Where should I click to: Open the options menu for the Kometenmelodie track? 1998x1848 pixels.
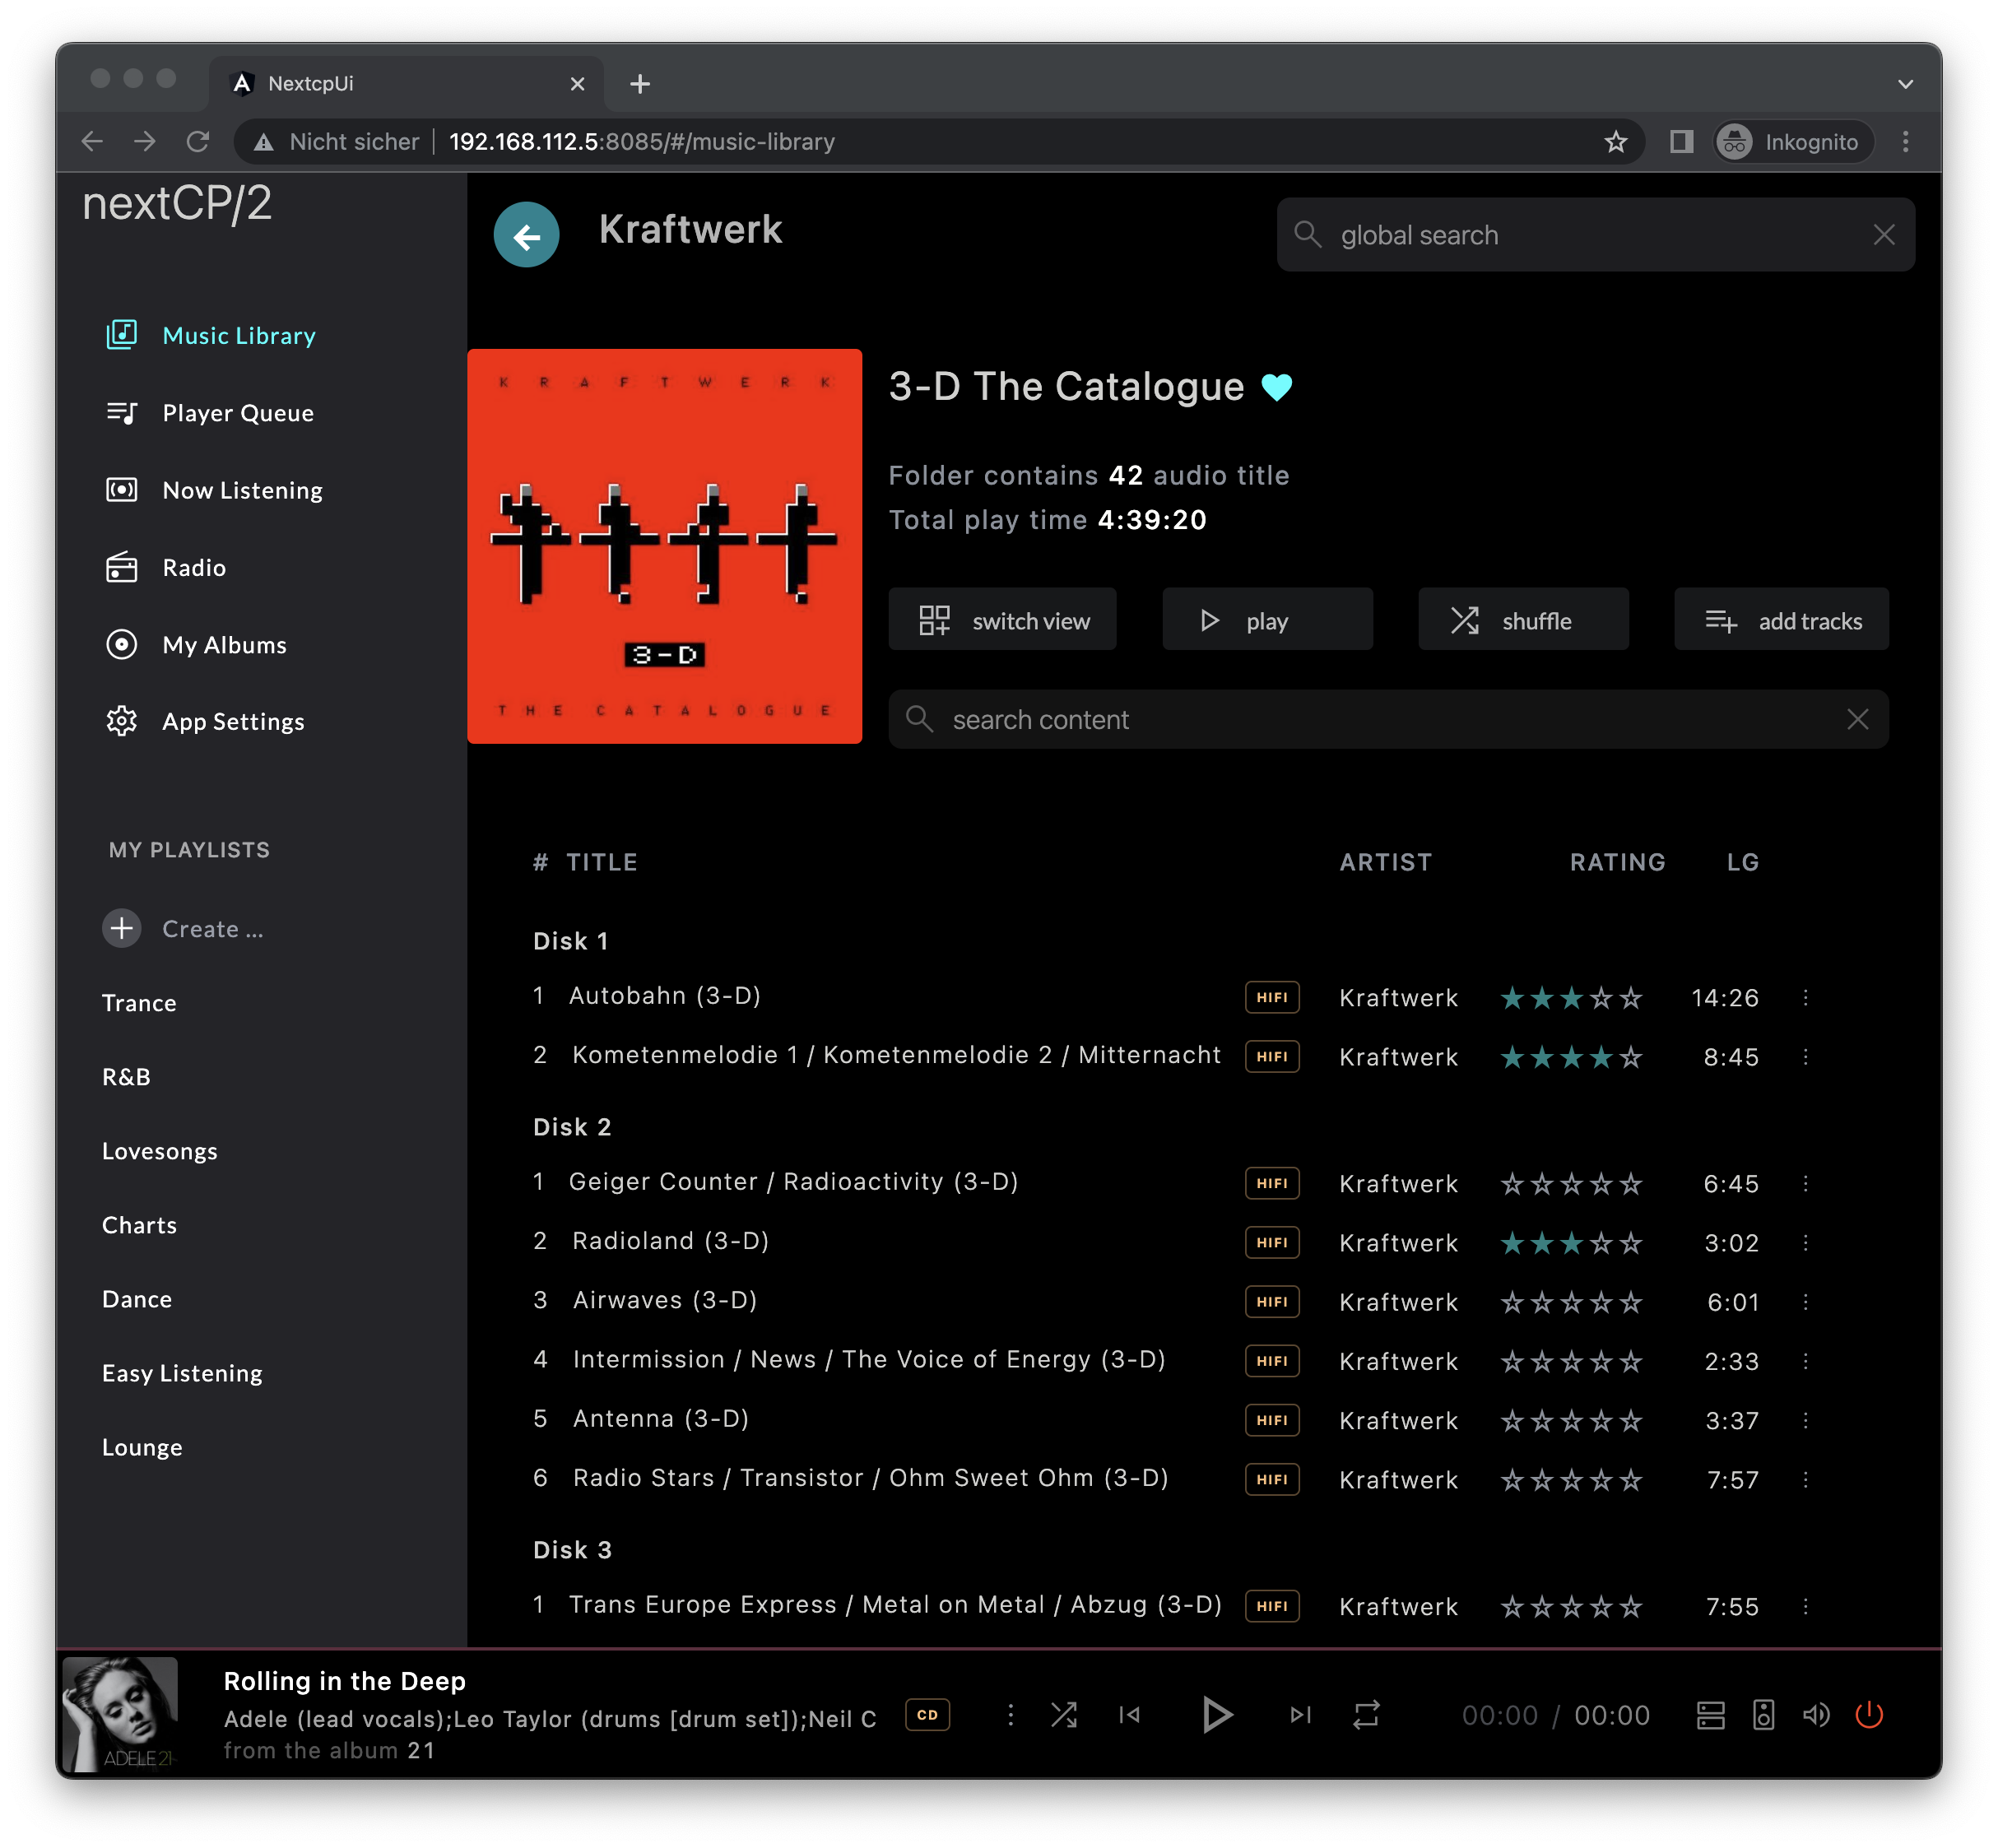click(1805, 1056)
